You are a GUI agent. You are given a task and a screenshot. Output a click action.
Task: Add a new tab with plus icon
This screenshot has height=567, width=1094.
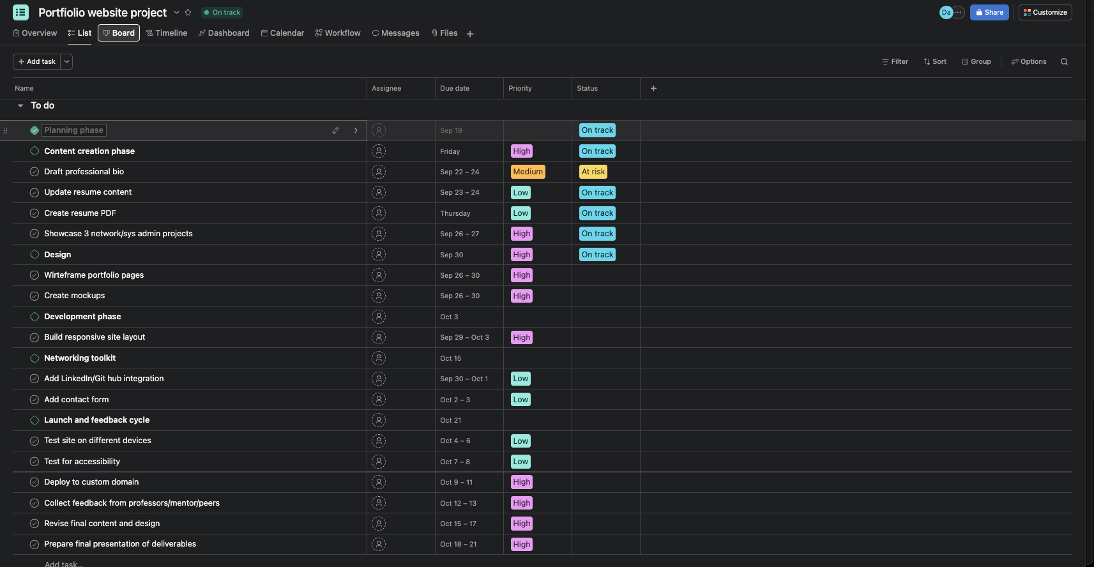(x=470, y=34)
